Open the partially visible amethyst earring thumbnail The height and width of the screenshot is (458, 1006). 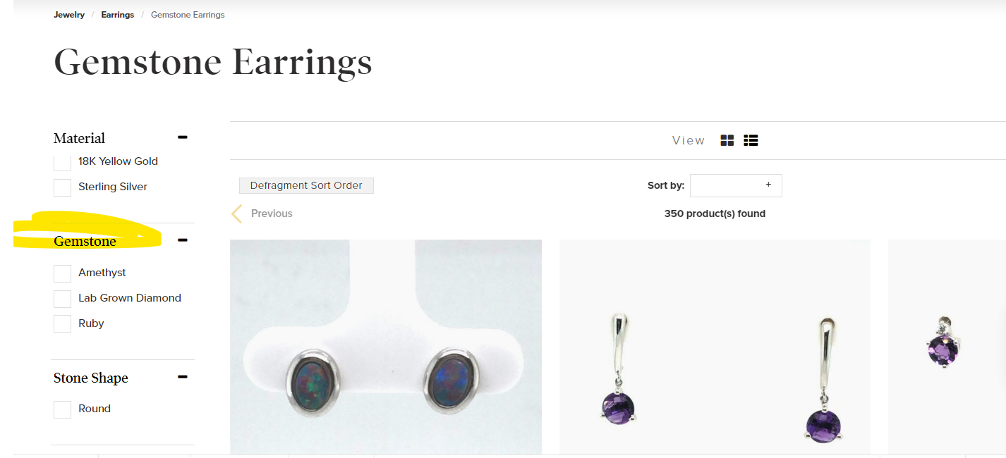click(x=946, y=347)
